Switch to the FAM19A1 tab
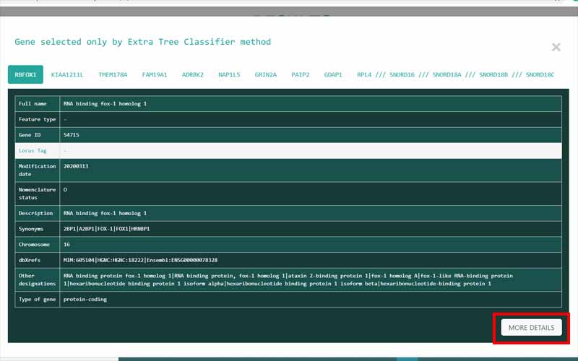Image resolution: width=578 pixels, height=361 pixels. tap(155, 74)
